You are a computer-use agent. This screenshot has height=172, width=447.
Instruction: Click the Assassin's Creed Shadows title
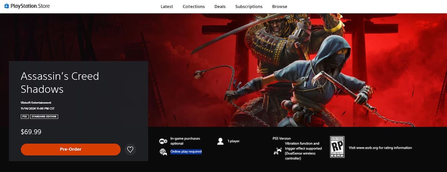[60, 82]
